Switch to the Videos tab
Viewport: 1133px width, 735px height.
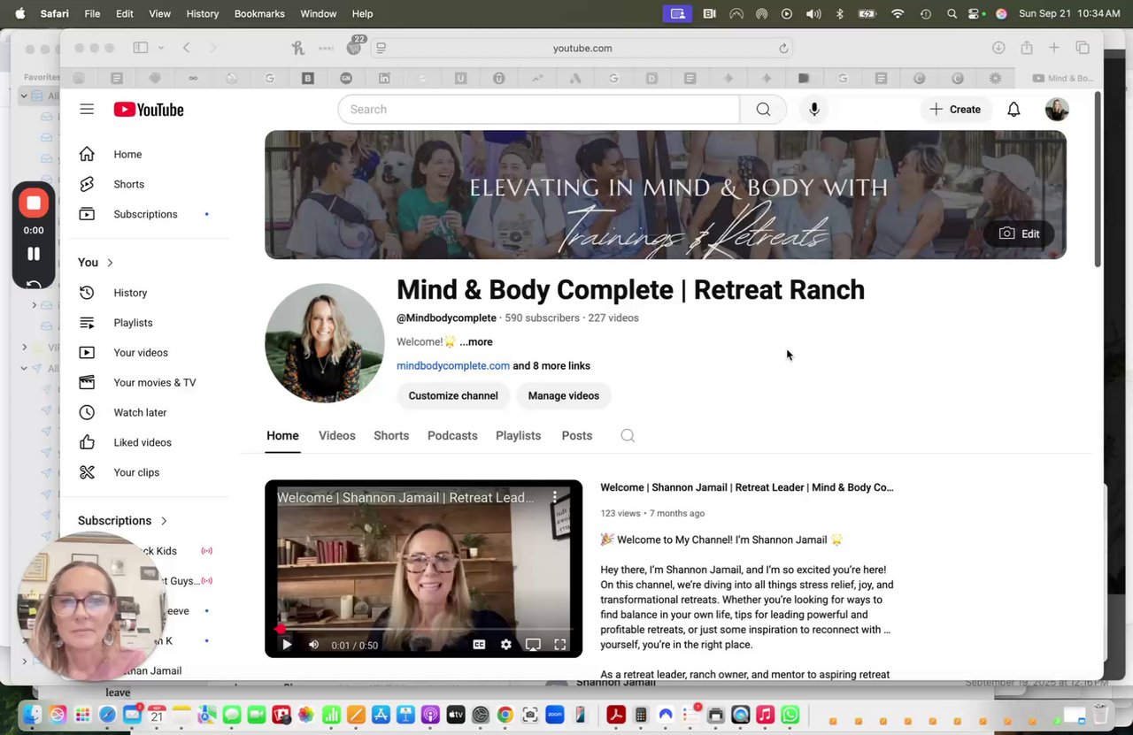coord(337,436)
